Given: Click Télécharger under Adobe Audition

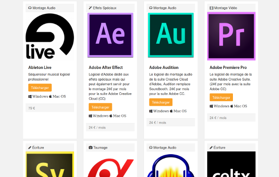Looking at the screenshot, I should click(x=161, y=102).
